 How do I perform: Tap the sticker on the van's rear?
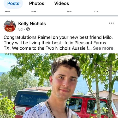[20, 111]
